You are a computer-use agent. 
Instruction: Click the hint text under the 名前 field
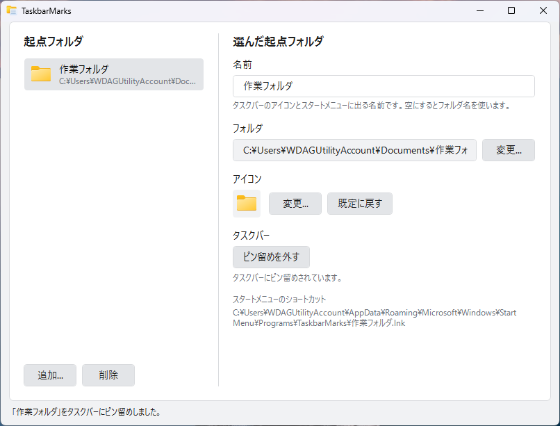372,106
